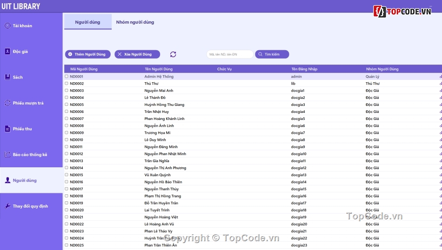The image size is (442, 250).
Task: Toggle the checkbox for row ND0020
Action: [x=67, y=210]
